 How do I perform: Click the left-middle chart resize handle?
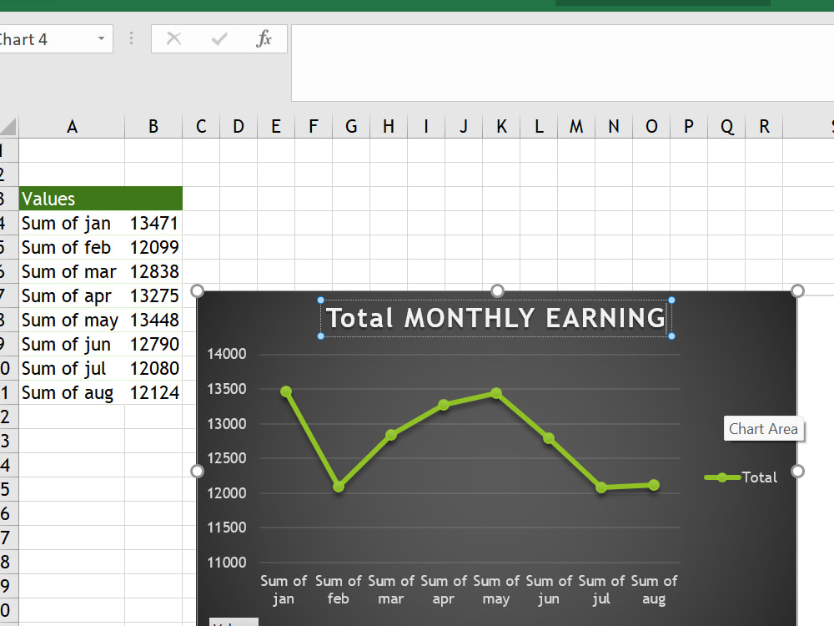tap(197, 471)
